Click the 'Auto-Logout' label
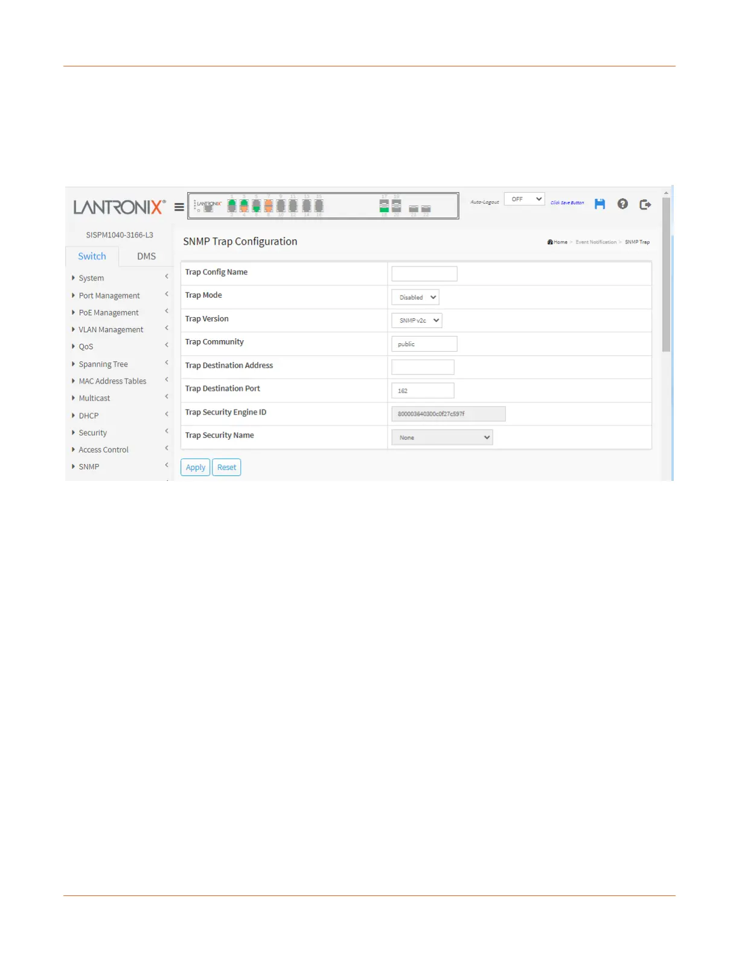Screen dimensions: 739x957 coord(485,202)
